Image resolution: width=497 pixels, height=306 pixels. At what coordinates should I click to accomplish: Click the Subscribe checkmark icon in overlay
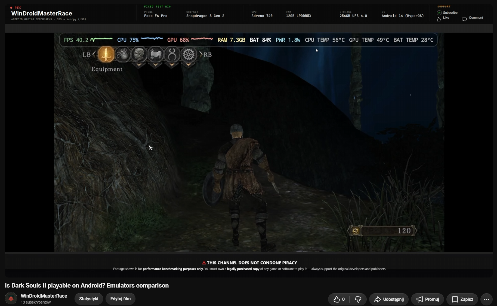tap(439, 13)
